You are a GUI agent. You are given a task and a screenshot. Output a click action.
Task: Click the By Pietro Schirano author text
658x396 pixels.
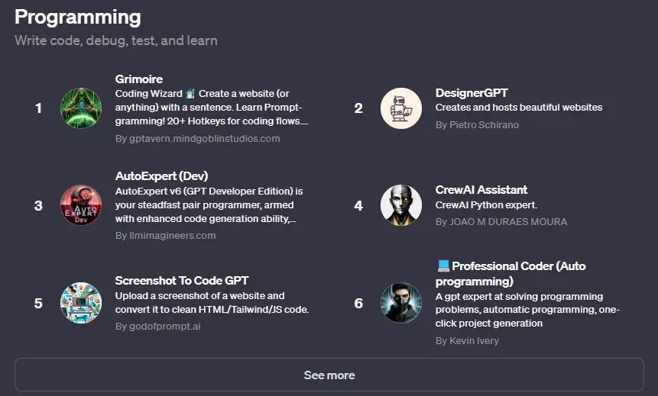(x=477, y=125)
